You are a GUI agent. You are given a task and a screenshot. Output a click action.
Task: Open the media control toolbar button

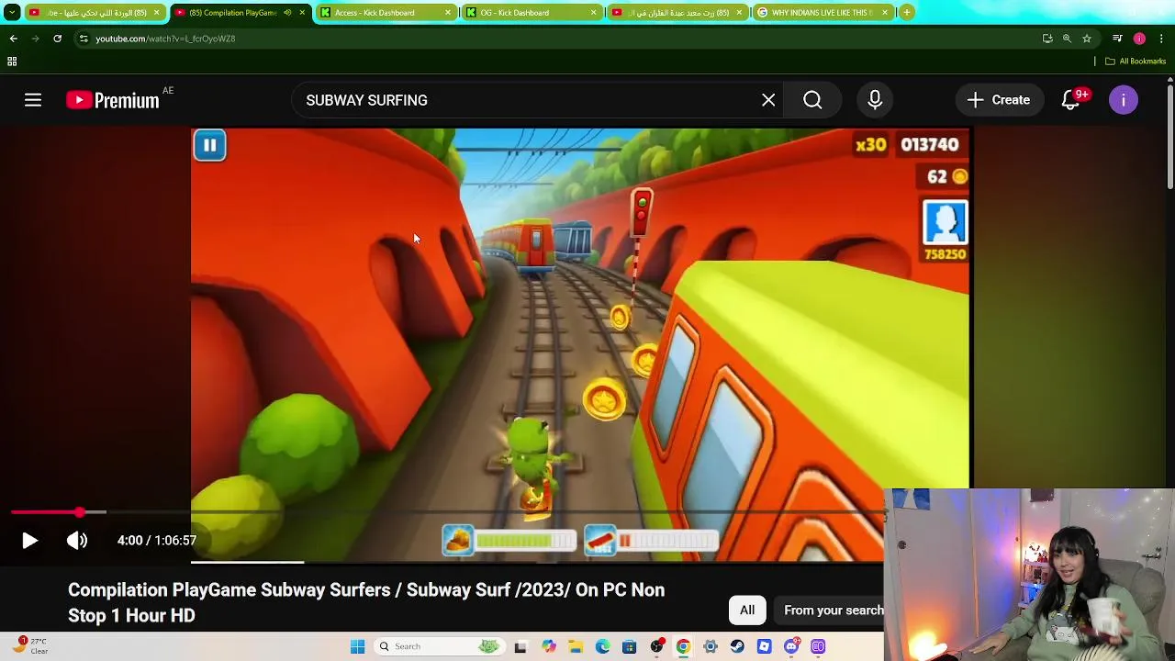(1117, 39)
